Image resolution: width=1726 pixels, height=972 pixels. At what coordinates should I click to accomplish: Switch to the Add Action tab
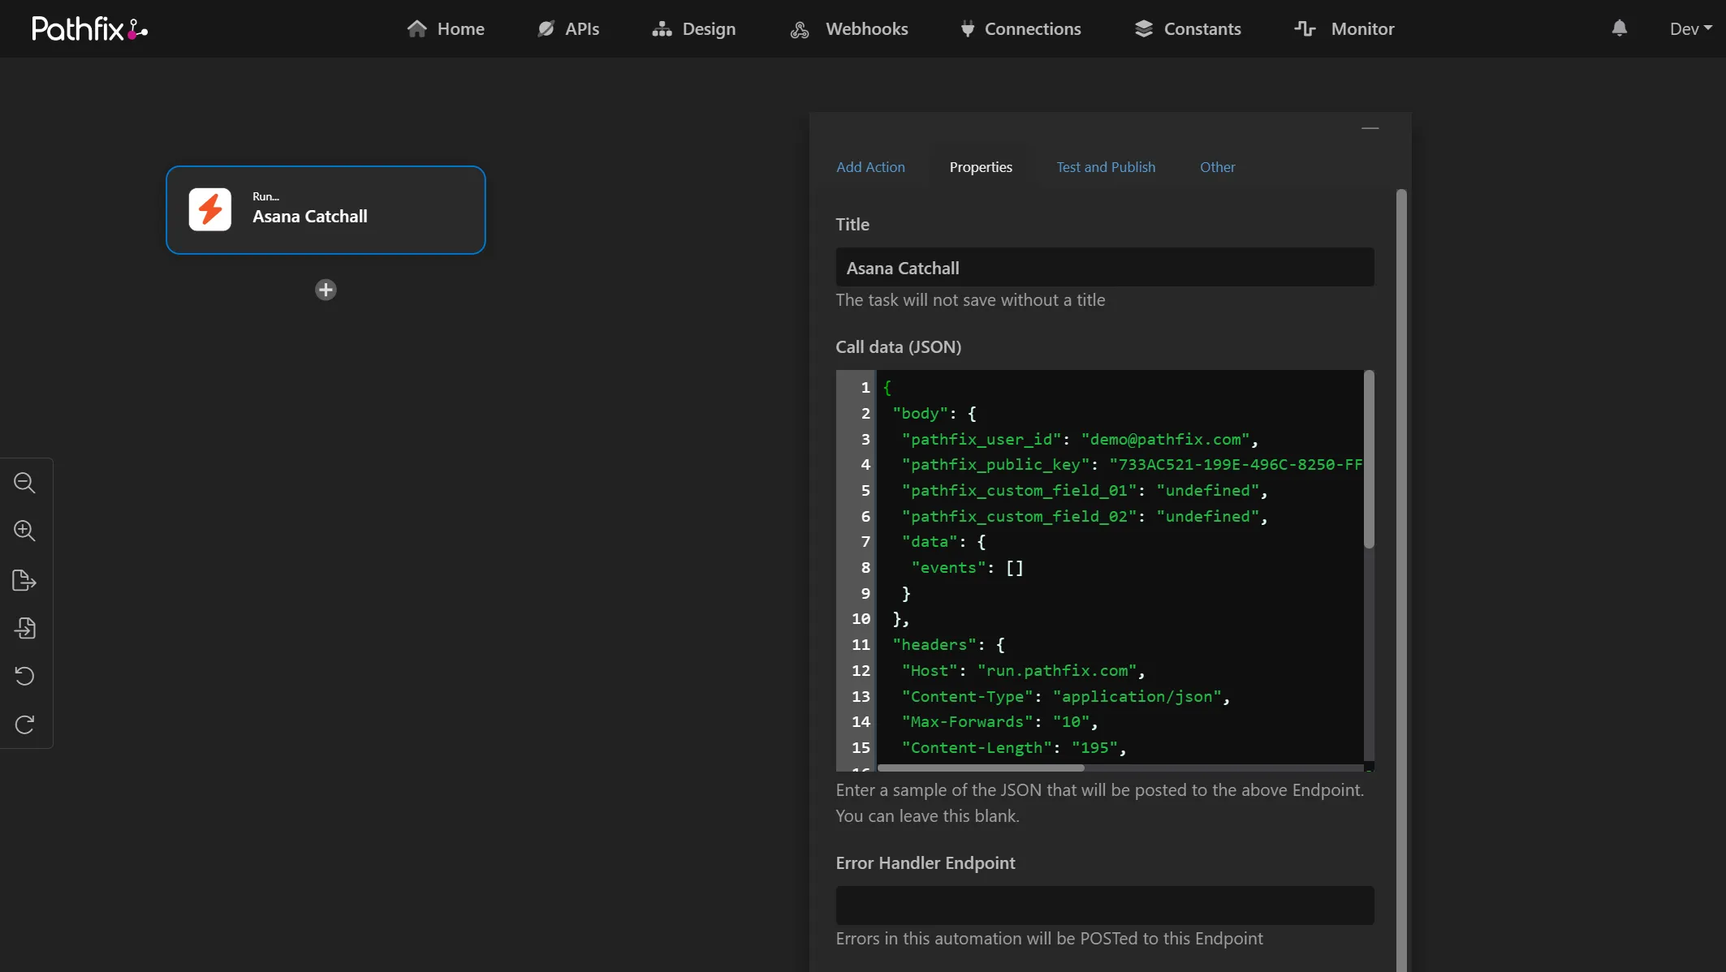pos(870,167)
